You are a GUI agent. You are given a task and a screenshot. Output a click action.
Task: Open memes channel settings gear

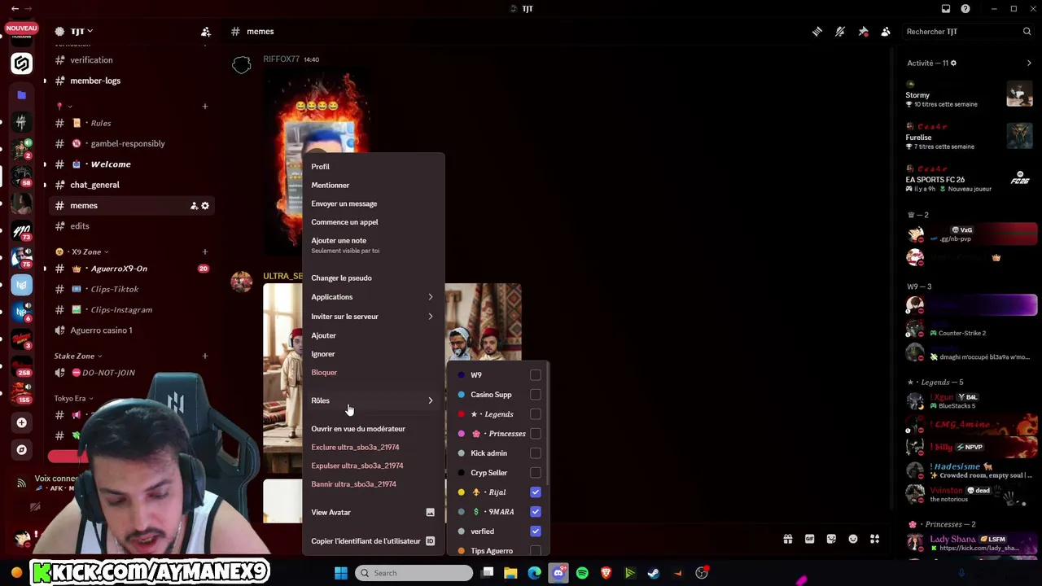205,206
